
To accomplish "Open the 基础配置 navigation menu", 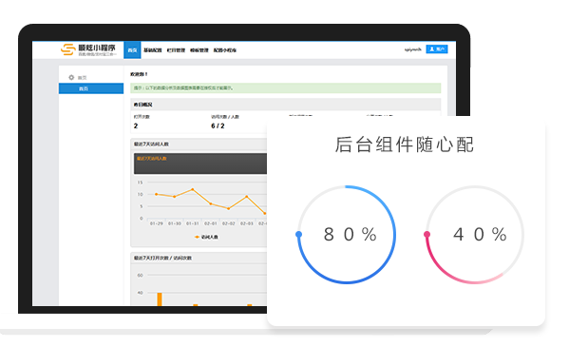I will (x=152, y=50).
